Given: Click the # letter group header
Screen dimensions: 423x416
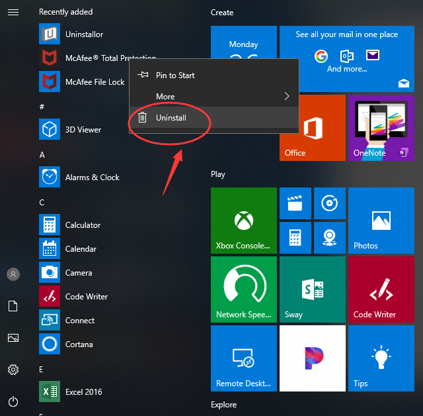Looking at the screenshot, I should 42,107.
